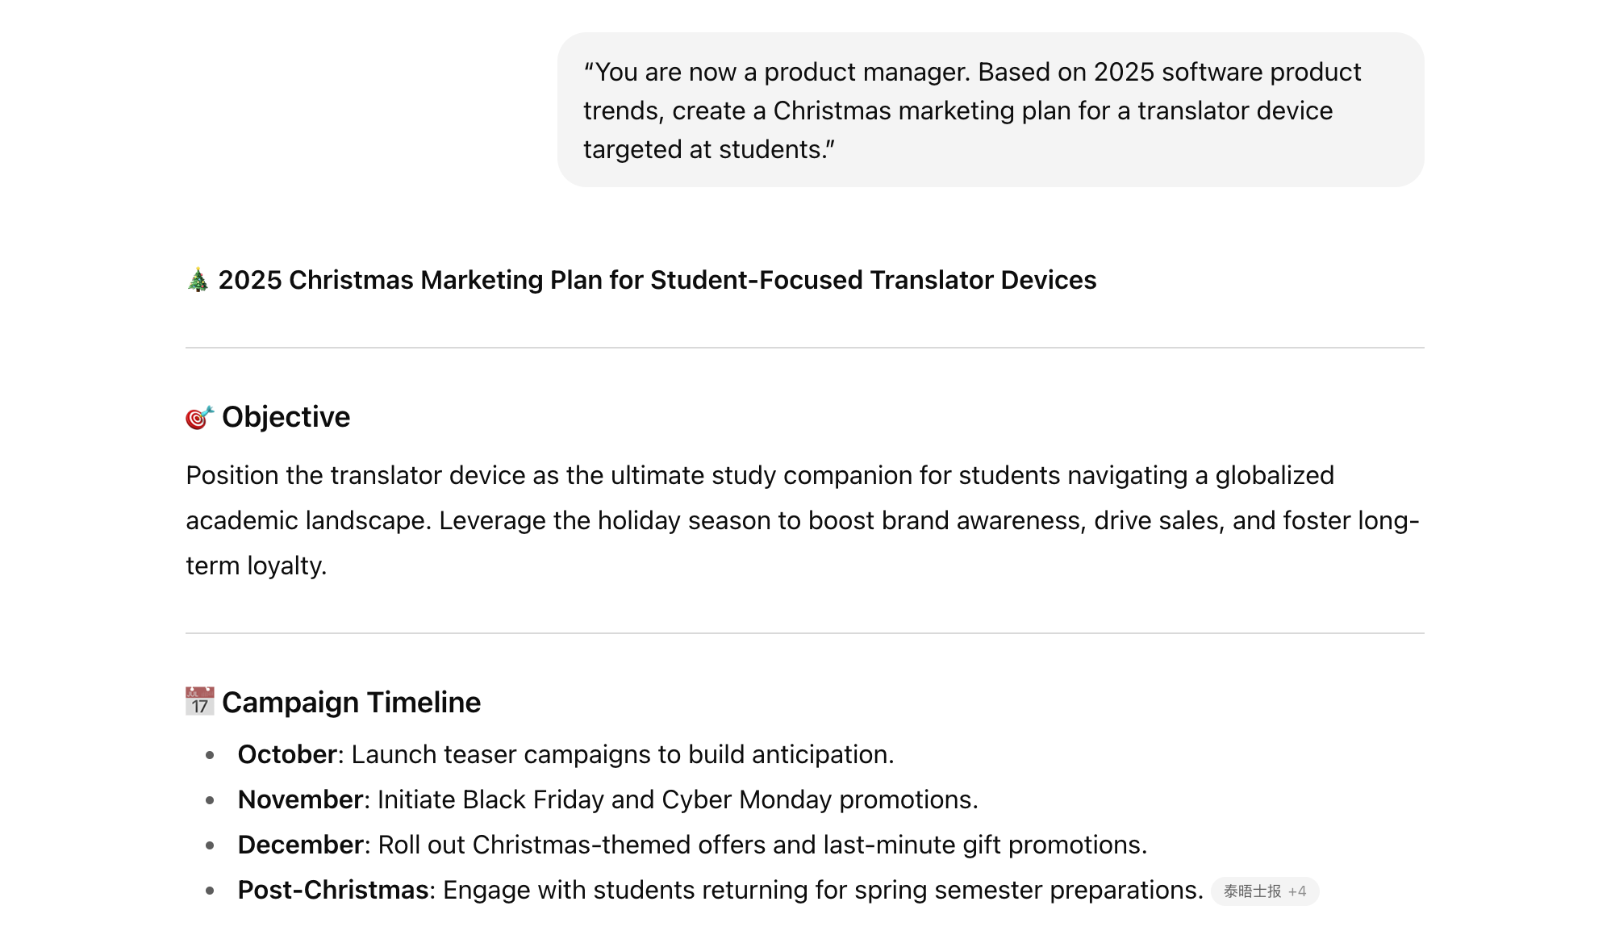Click the dart target emoji beside Objective

click(199, 417)
